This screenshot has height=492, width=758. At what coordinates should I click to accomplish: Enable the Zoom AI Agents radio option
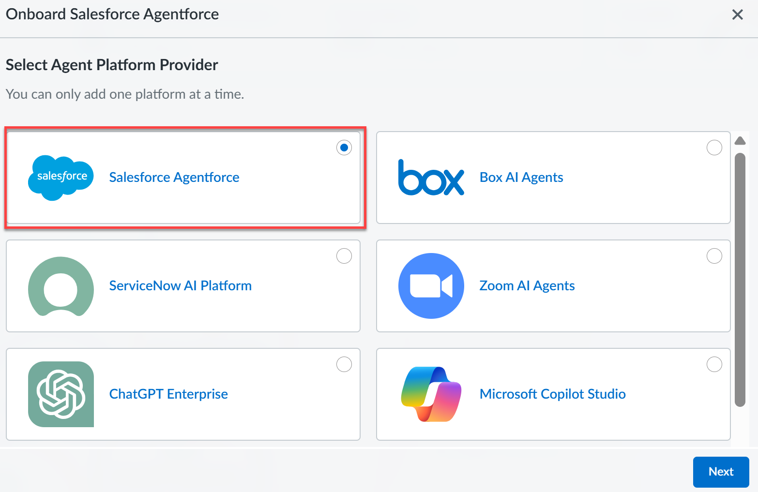tap(714, 256)
